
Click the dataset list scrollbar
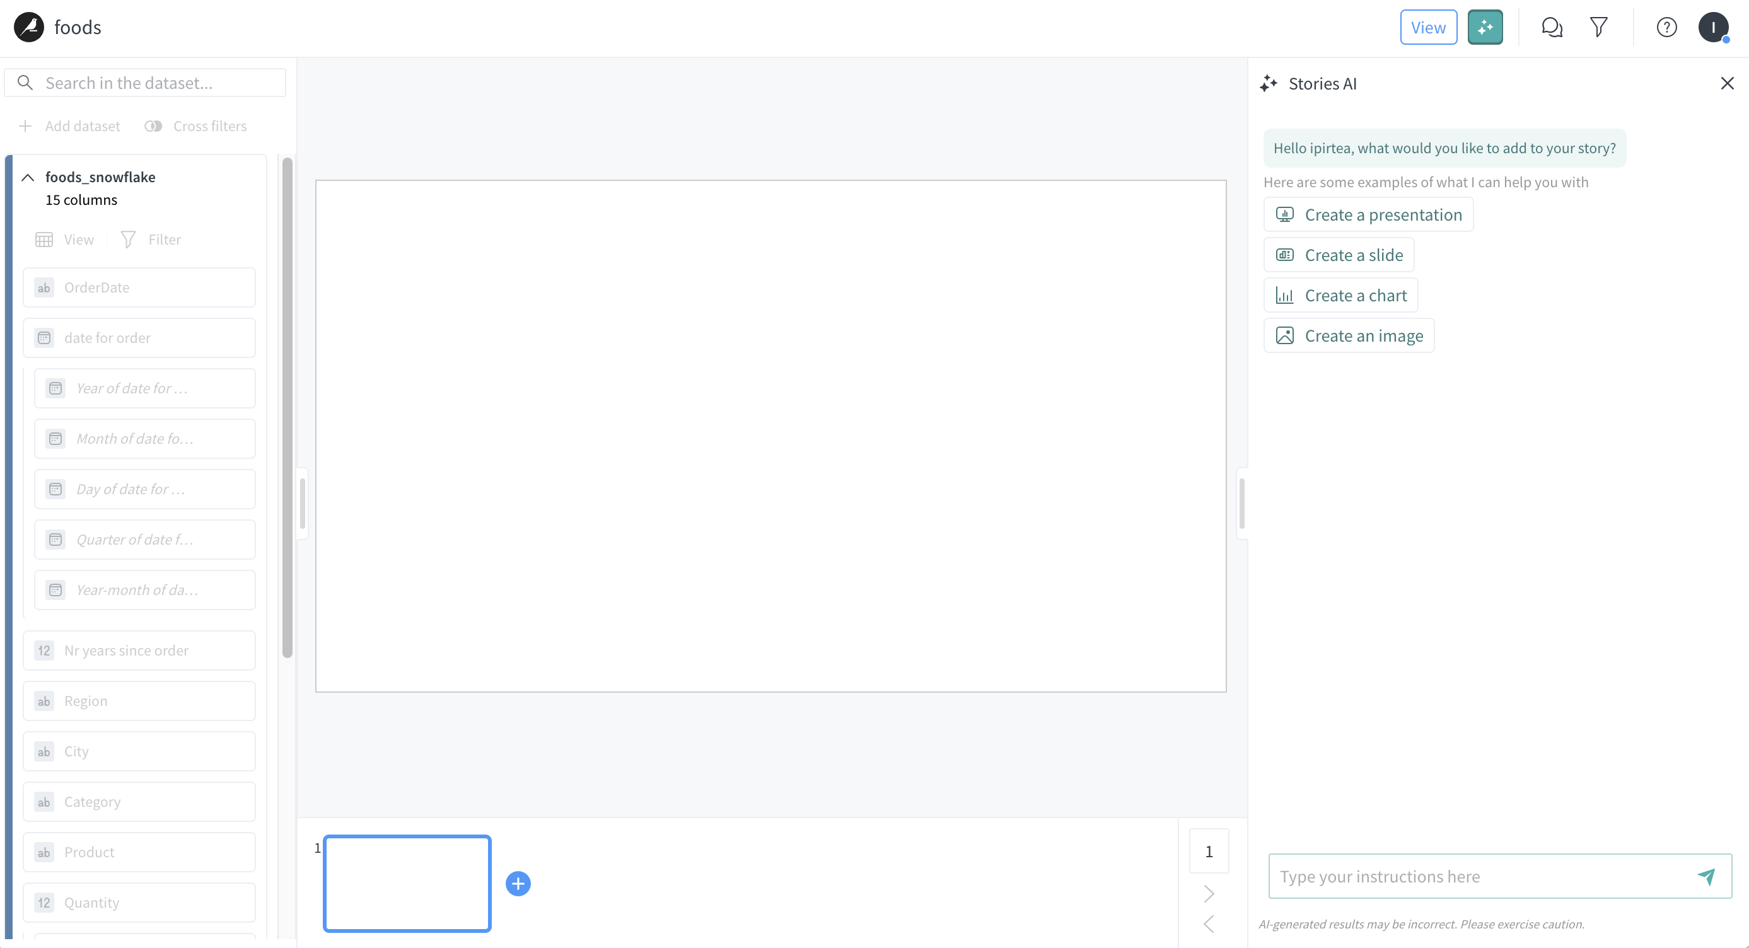coord(288,407)
